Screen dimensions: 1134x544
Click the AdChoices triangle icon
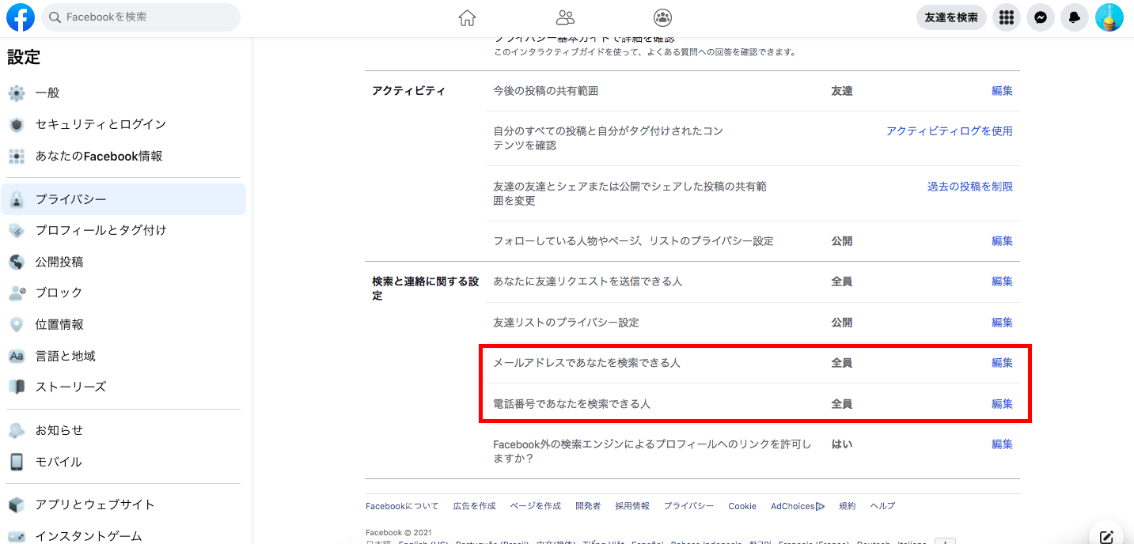tap(820, 506)
